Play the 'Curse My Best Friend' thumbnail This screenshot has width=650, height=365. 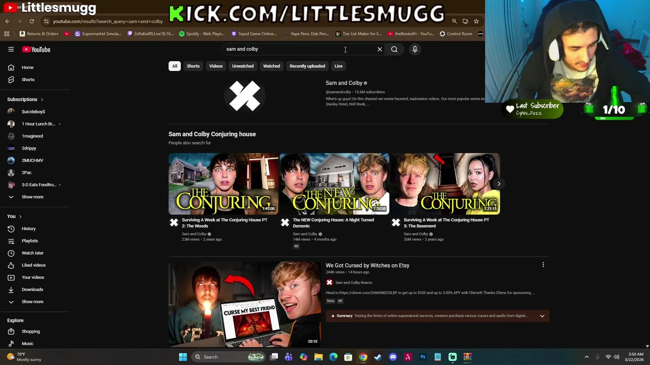coord(245,304)
